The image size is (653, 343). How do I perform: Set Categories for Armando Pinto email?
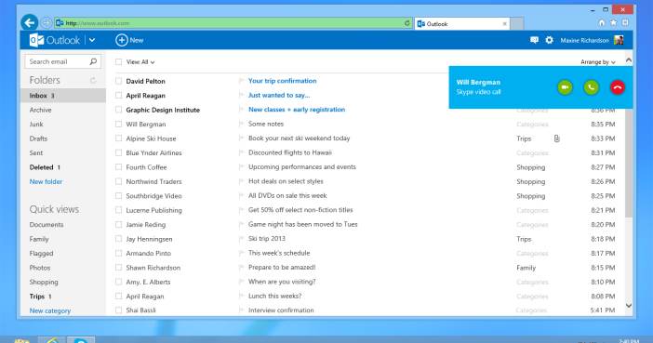coord(532,253)
